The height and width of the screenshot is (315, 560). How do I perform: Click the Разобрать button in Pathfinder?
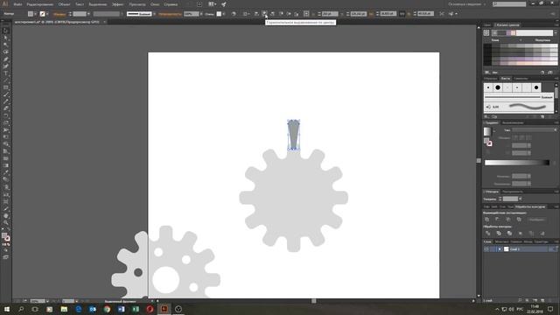[x=536, y=220]
